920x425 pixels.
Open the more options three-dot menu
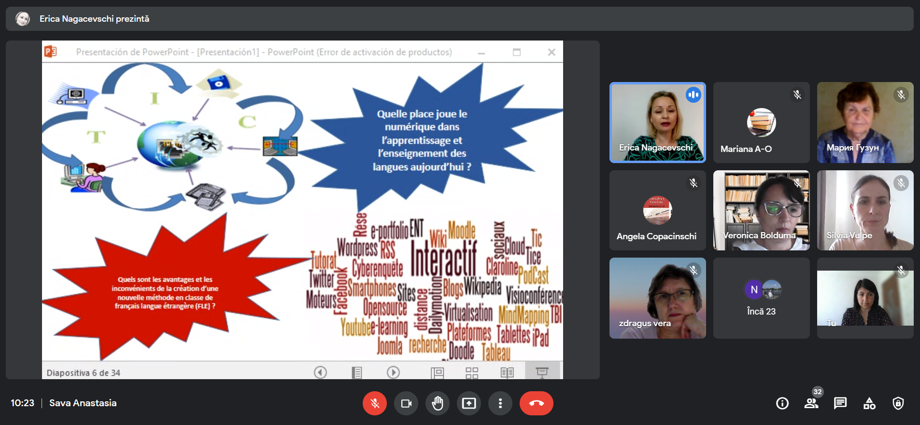pyautogui.click(x=500, y=403)
